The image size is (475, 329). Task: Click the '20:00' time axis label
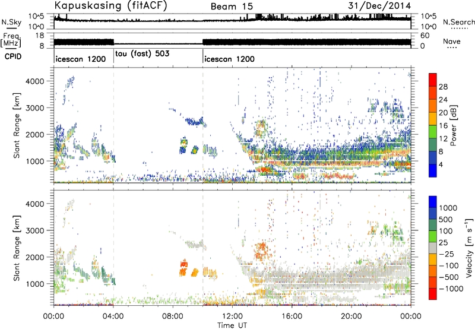pyautogui.click(x=351, y=317)
